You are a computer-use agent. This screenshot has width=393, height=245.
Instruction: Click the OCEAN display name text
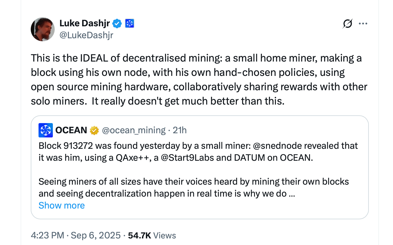pyautogui.click(x=71, y=130)
